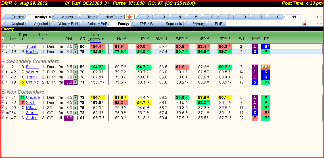Click green program number 11 cell
The height and width of the screenshot is (158, 324).
click(x=22, y=97)
